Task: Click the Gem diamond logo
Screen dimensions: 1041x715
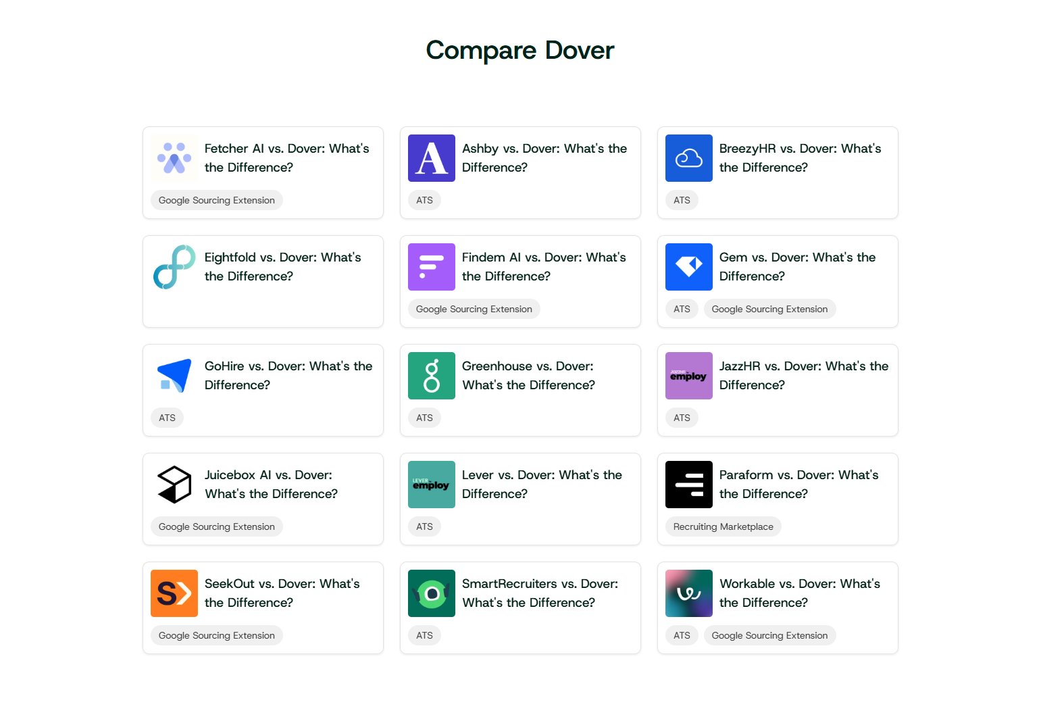Action: (x=689, y=267)
